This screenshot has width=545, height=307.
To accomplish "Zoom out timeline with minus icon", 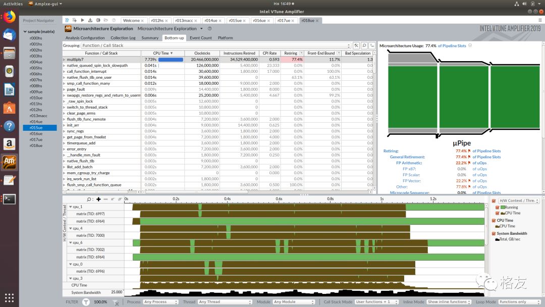I will [105, 199].
